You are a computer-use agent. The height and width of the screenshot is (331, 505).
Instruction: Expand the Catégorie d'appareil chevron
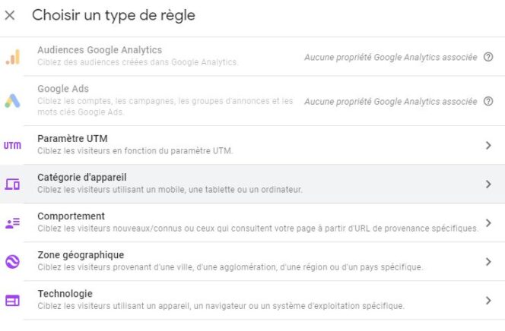pyautogui.click(x=488, y=184)
